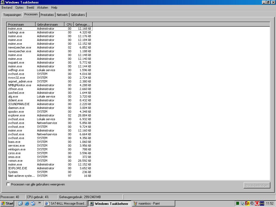Open the ZoneAlarm ZA tray icon
Image resolution: width=276 pixels, height=207 pixels.
click(247, 203)
